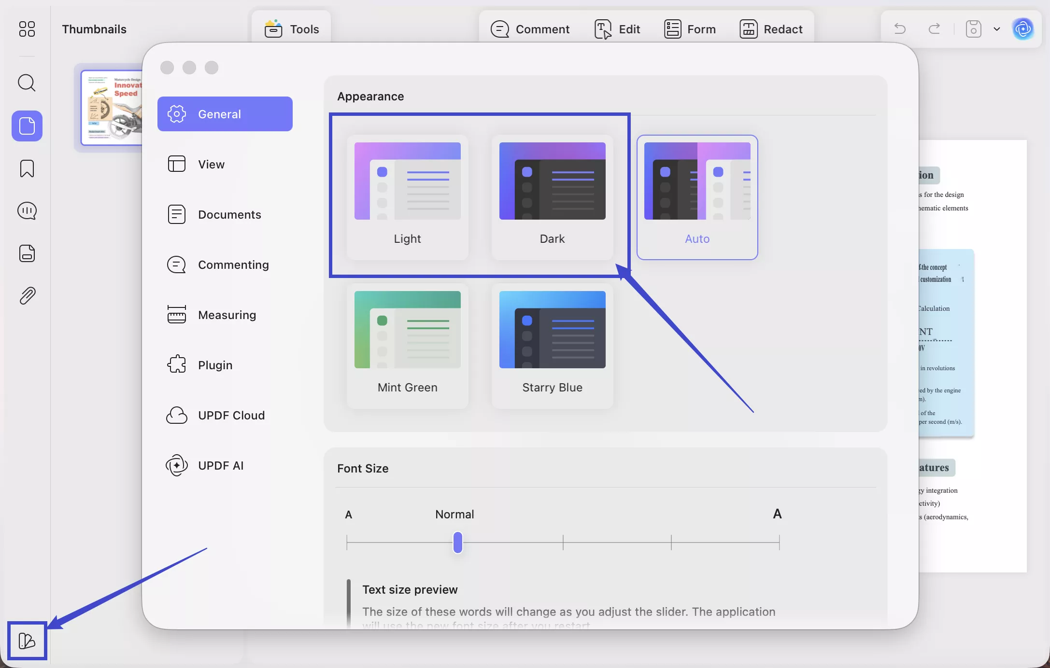1050x668 pixels.
Task: Select the Dark appearance theme
Action: [552, 197]
